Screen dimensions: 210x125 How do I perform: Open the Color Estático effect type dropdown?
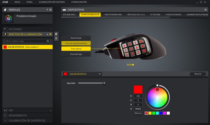tap(83, 74)
